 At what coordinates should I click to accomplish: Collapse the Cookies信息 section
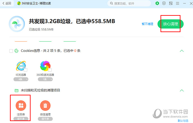click(x=182, y=51)
